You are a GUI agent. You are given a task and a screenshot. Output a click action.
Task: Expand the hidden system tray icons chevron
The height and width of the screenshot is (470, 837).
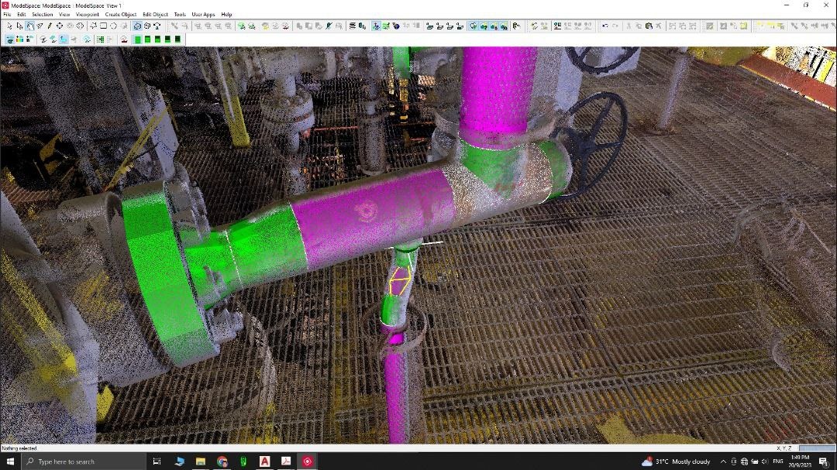[x=723, y=461]
